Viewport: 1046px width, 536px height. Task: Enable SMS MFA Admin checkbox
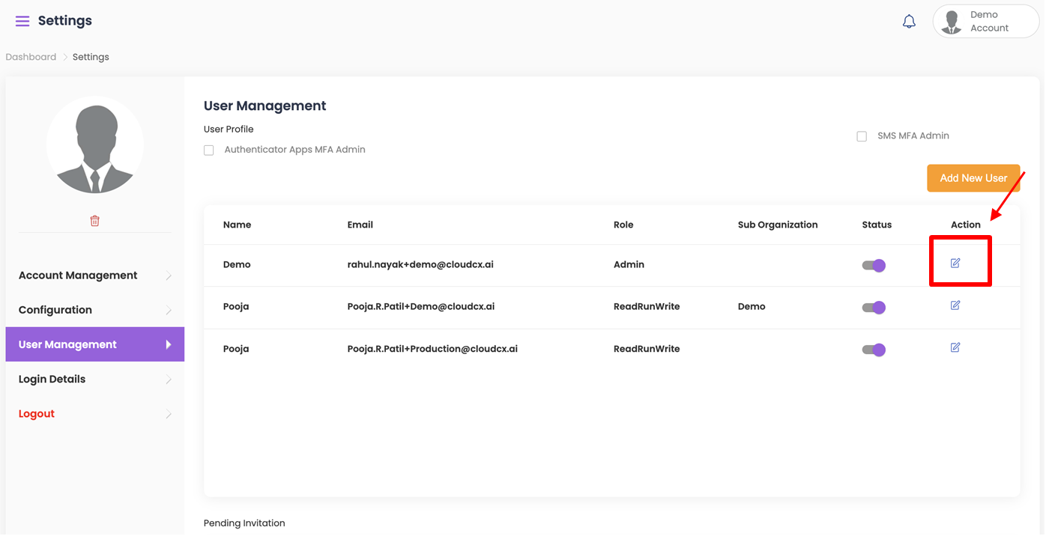862,136
